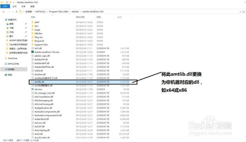This screenshot has height=142, width=246.
Task: Select the ASLFoundation.dll file icon
Action: click(33, 97)
